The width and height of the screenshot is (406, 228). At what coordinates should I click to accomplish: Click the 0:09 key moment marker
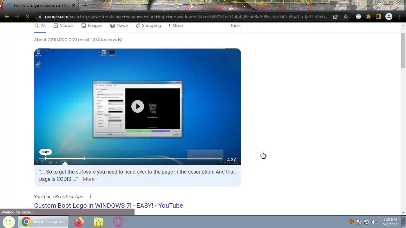[x=45, y=152]
